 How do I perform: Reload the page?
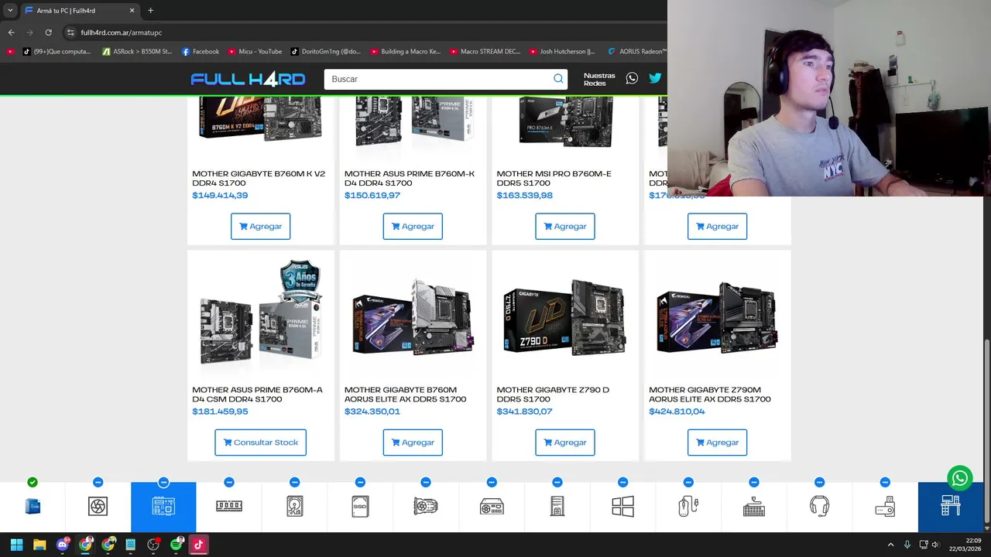48,32
